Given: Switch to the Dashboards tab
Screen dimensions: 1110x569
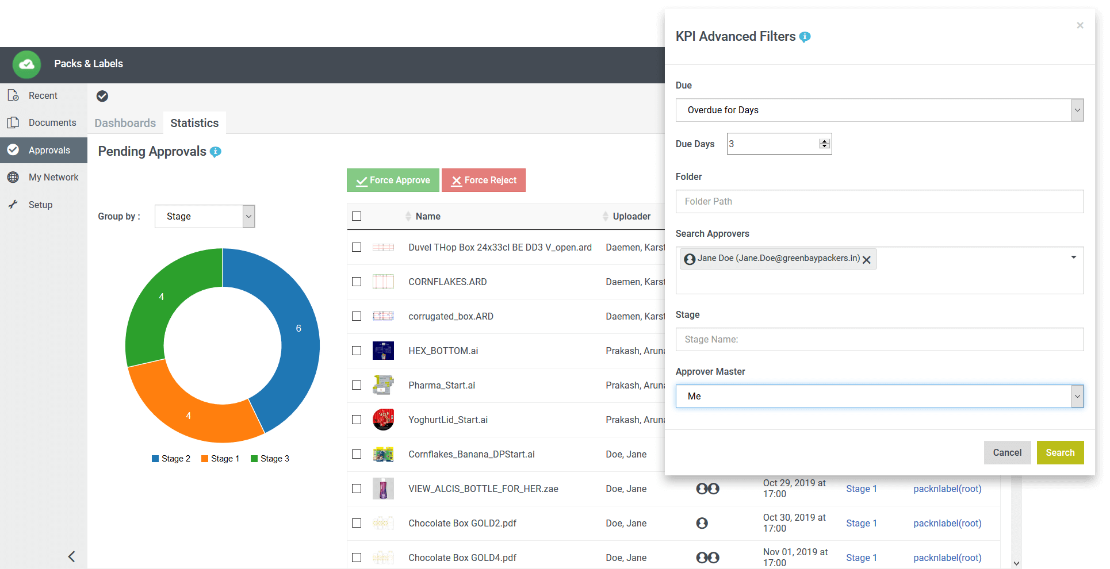Looking at the screenshot, I should [x=125, y=123].
